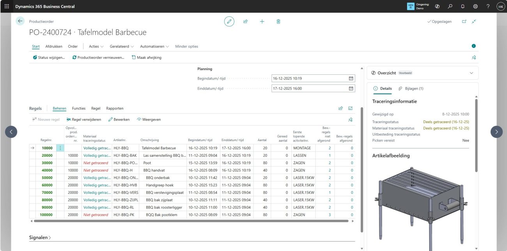The image size is (507, 251).
Task: Delete the order using the trash icon
Action: click(278, 21)
